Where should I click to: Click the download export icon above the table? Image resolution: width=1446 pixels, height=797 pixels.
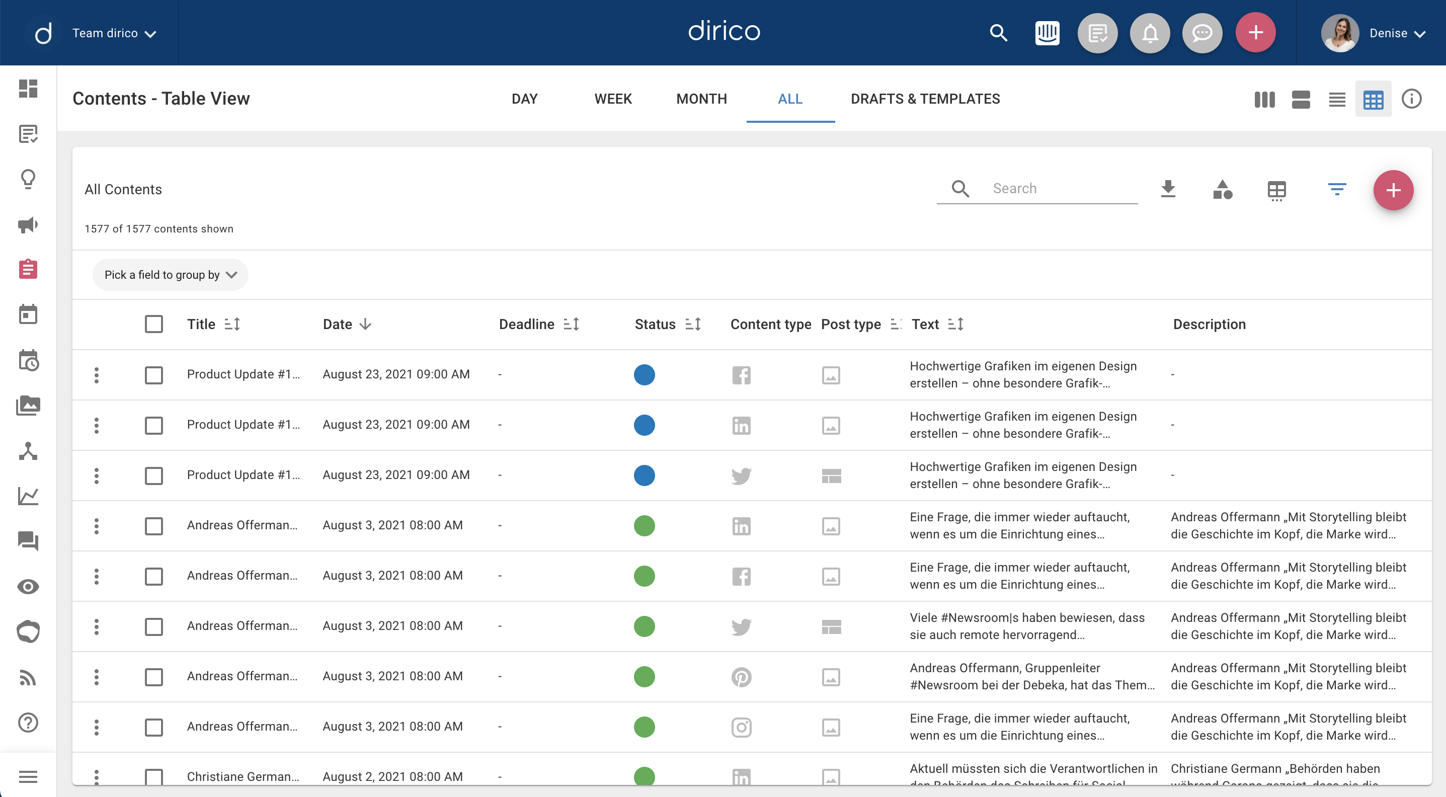click(1168, 190)
